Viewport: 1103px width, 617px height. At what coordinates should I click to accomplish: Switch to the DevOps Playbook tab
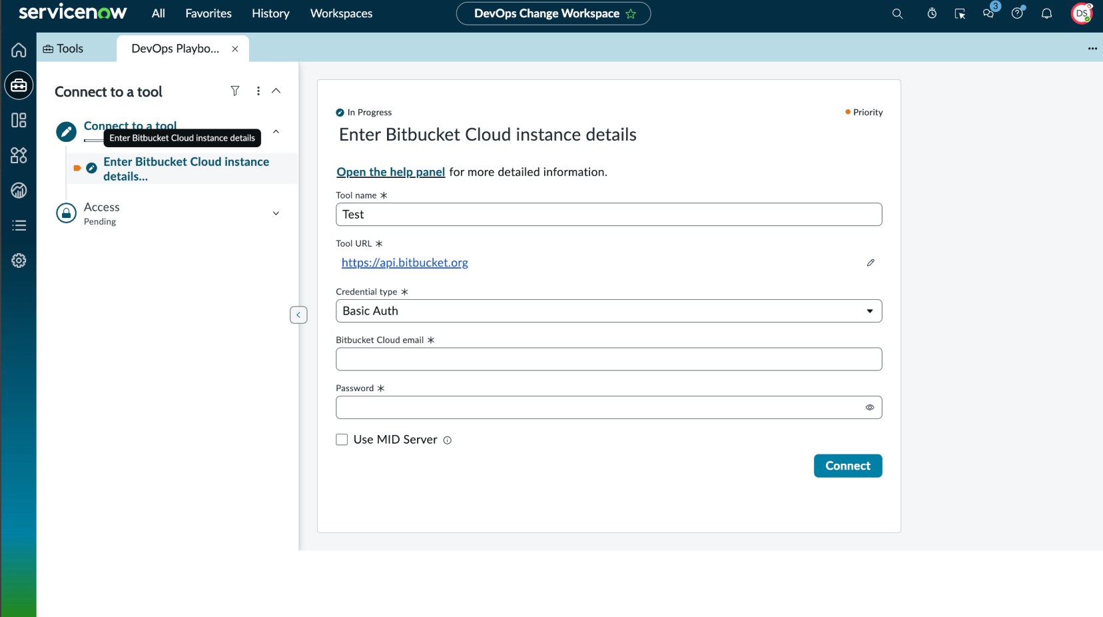coord(175,49)
